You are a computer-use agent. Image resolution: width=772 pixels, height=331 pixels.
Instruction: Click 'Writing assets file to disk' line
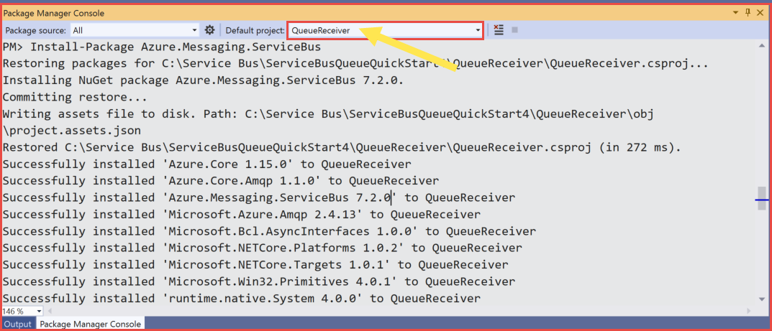tap(327, 114)
